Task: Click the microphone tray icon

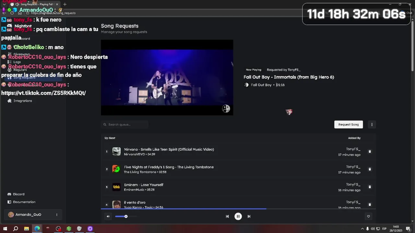Action: tap(367, 229)
